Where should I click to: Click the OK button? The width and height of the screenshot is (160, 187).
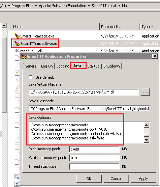click(89, 179)
